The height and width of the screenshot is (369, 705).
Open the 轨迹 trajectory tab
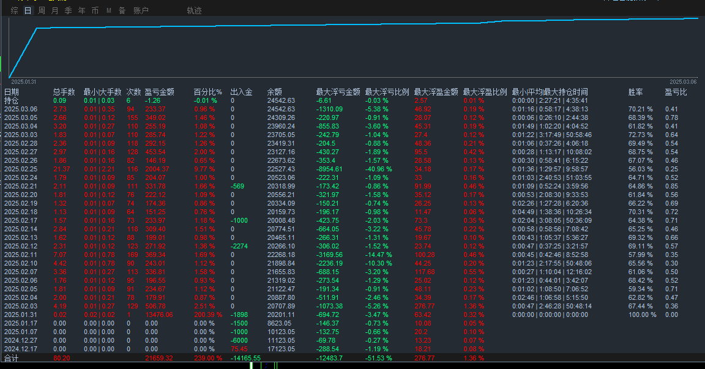194,10
